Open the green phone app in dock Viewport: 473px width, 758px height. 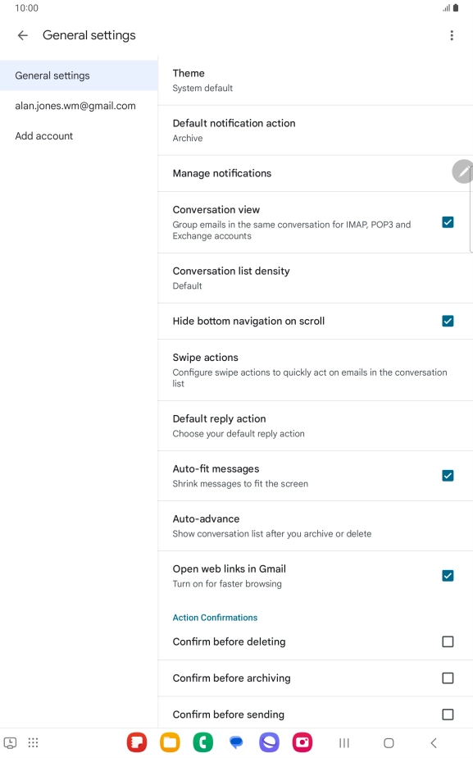(203, 742)
